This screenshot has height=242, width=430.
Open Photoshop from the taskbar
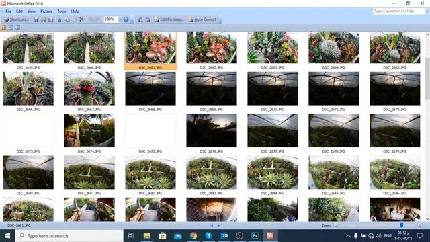click(255, 235)
